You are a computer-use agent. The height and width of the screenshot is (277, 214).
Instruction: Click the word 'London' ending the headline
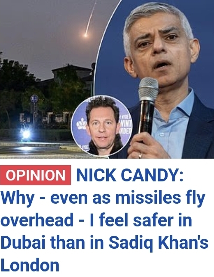pos(30,265)
